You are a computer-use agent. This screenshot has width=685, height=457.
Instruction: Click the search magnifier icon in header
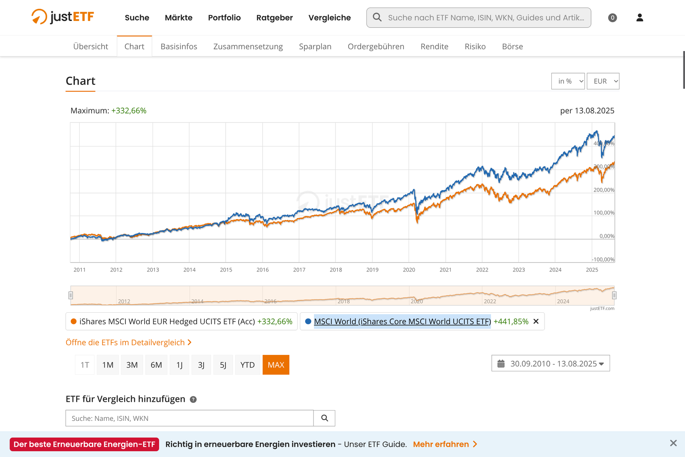[x=377, y=17]
